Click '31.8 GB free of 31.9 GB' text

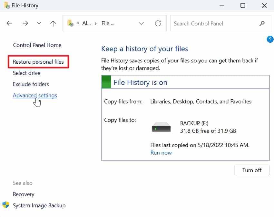[x=208, y=131]
